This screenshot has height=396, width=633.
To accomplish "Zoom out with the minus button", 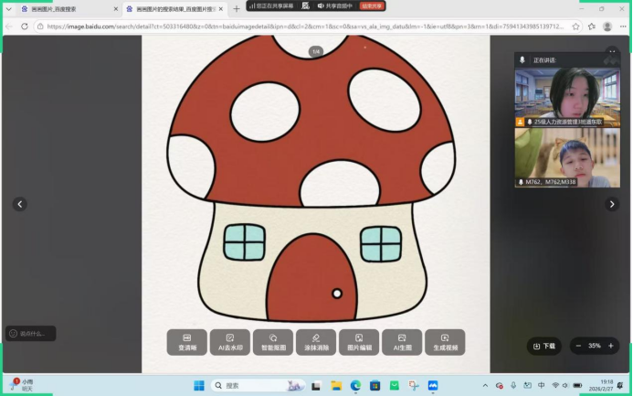I will (577, 346).
